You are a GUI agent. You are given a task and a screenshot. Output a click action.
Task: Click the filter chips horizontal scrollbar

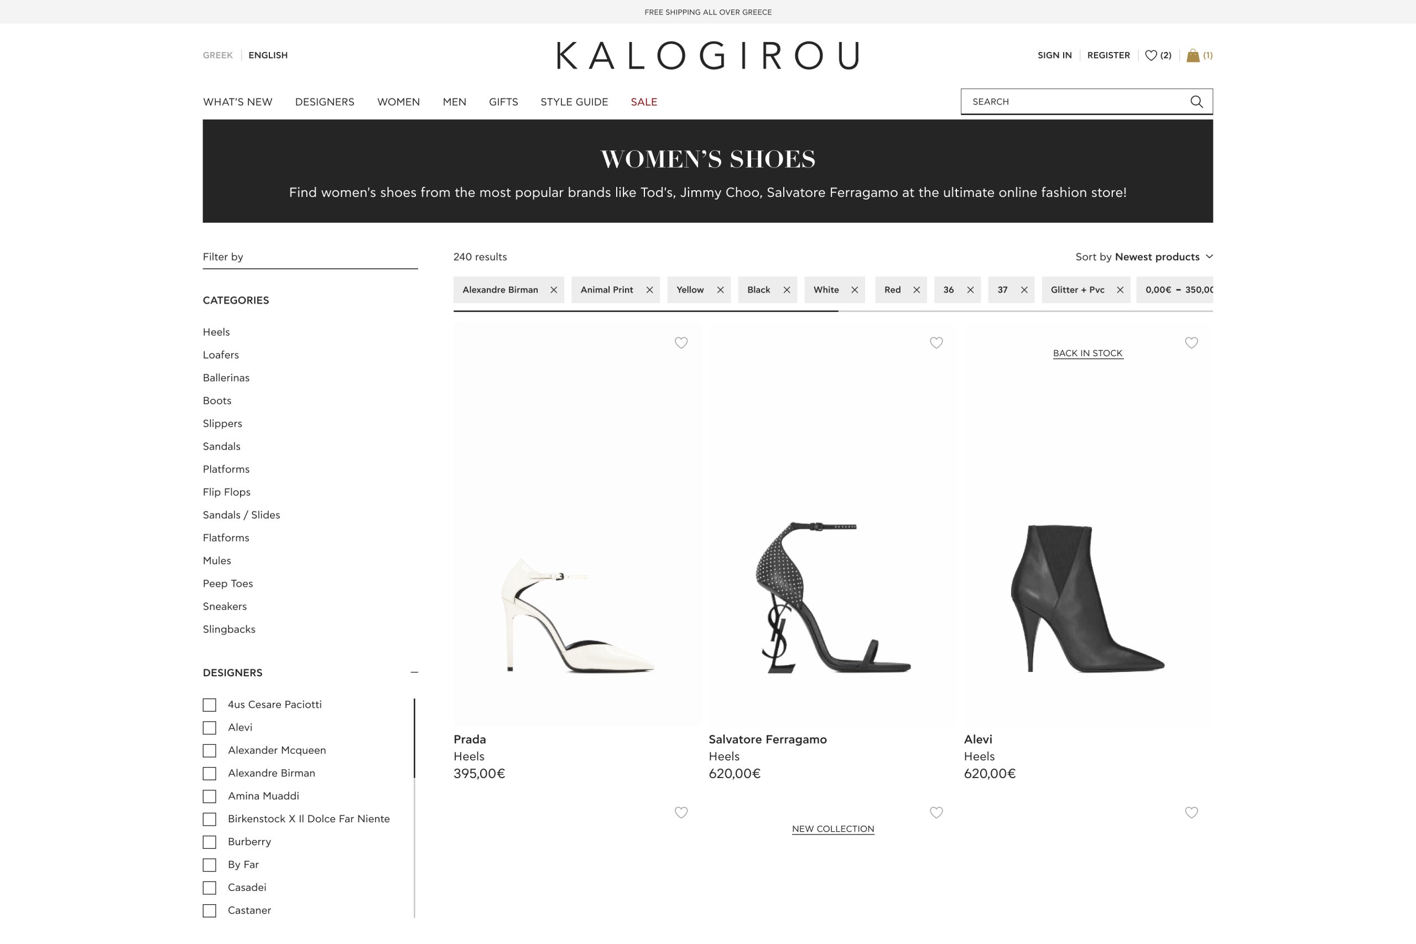pyautogui.click(x=833, y=311)
